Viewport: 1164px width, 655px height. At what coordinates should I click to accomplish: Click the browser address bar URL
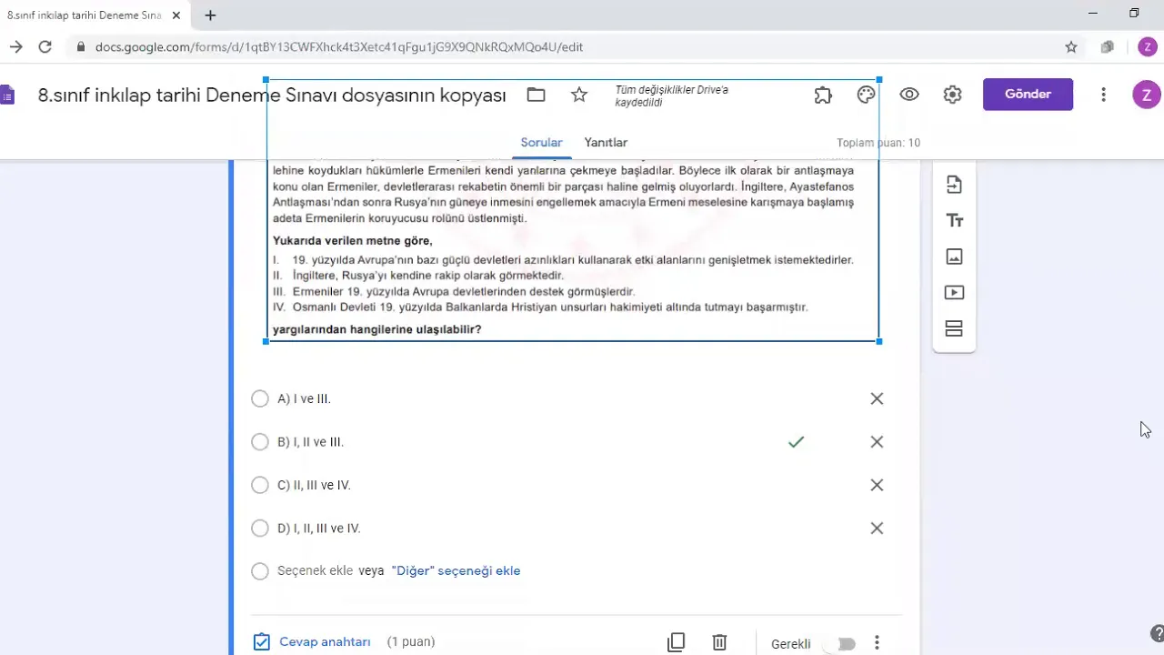339,46
